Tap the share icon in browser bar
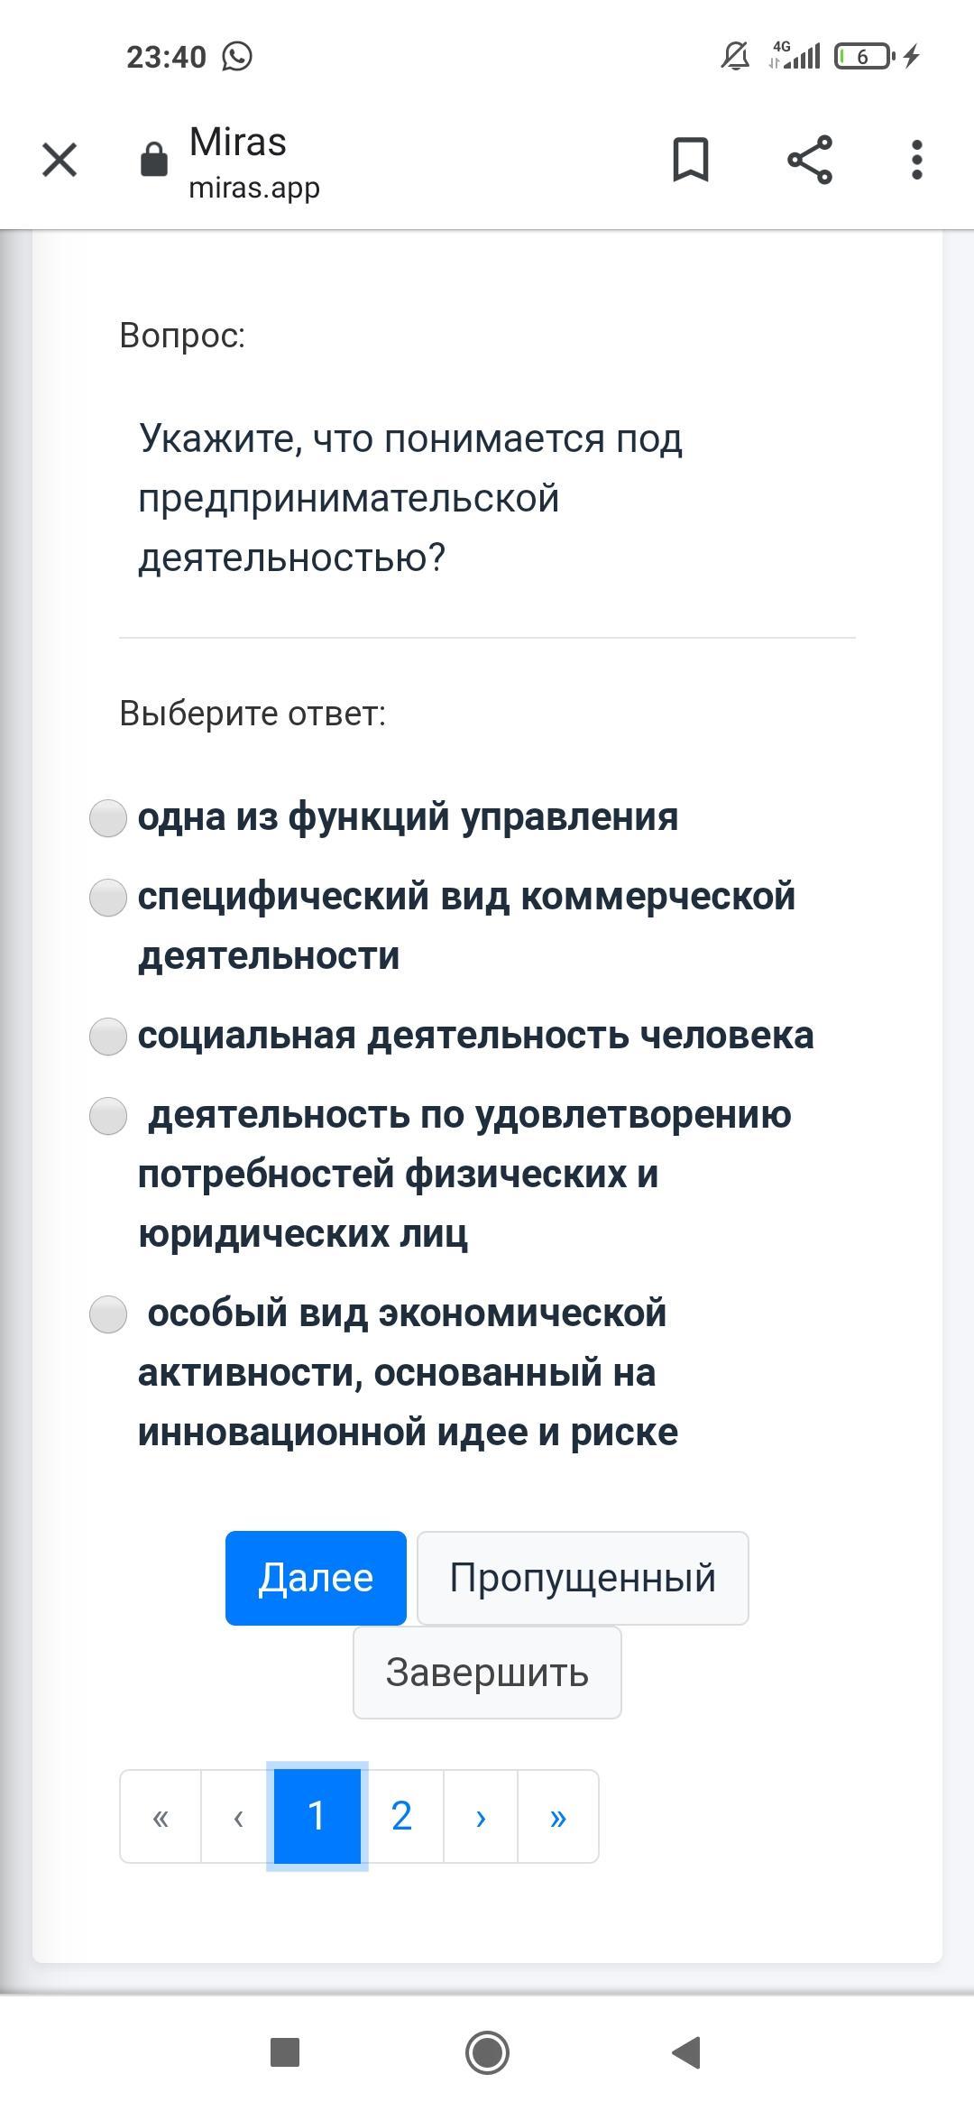The image size is (974, 2111). pyautogui.click(x=810, y=161)
